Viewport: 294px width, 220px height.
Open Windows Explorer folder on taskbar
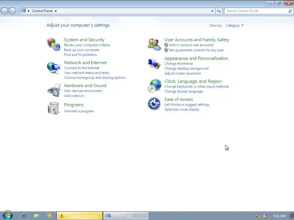(36, 216)
